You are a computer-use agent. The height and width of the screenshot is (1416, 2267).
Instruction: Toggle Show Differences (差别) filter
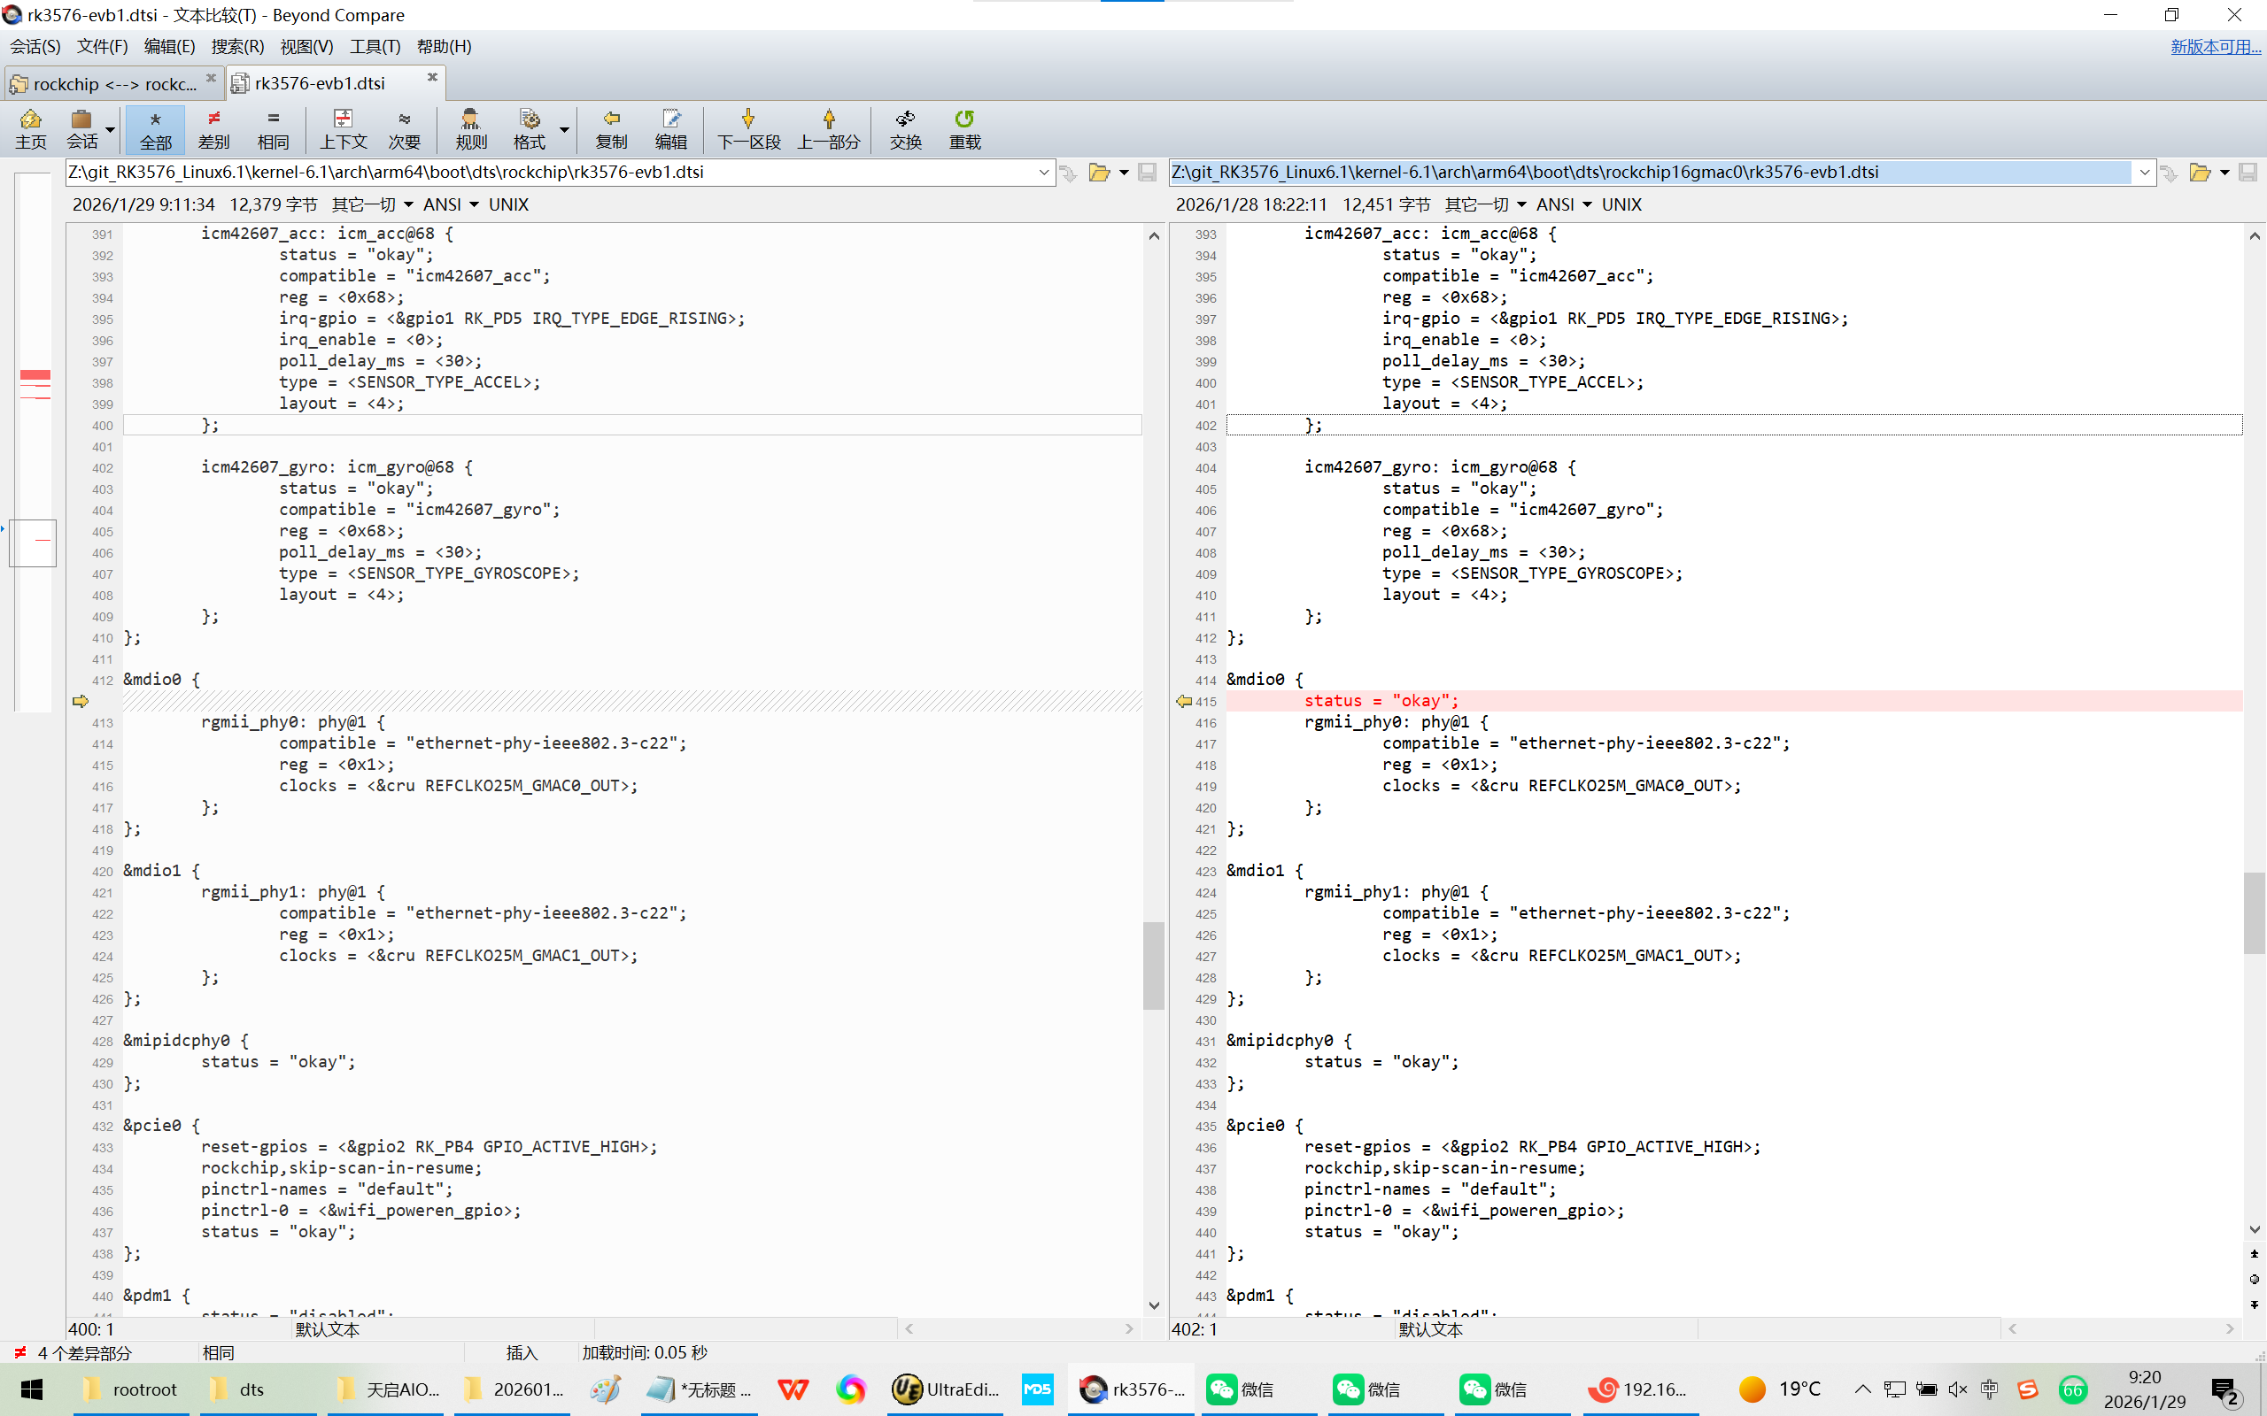(x=213, y=128)
